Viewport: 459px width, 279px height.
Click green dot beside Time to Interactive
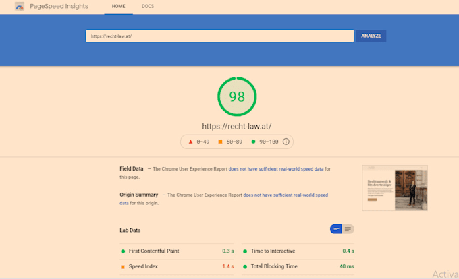(245, 251)
